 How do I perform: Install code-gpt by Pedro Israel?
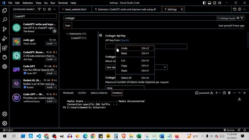pyautogui.click(x=49, y=44)
